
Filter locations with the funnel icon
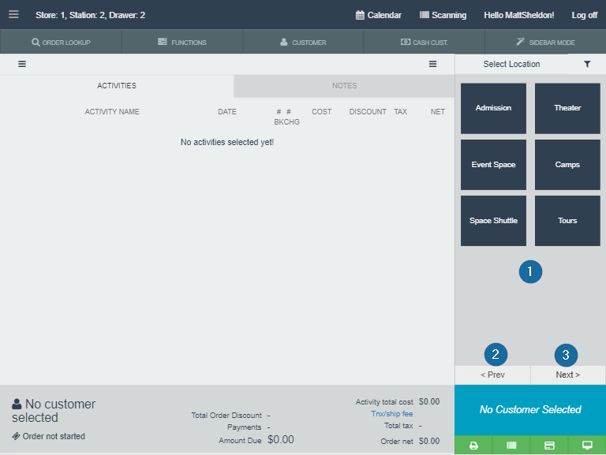coord(587,64)
